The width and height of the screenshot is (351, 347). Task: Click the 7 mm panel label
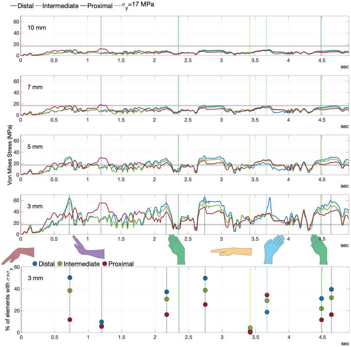33,87
